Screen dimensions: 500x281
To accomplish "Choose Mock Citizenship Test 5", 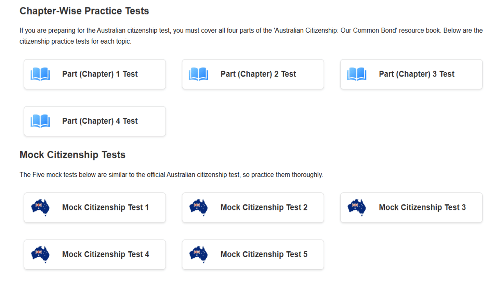I will (x=264, y=254).
